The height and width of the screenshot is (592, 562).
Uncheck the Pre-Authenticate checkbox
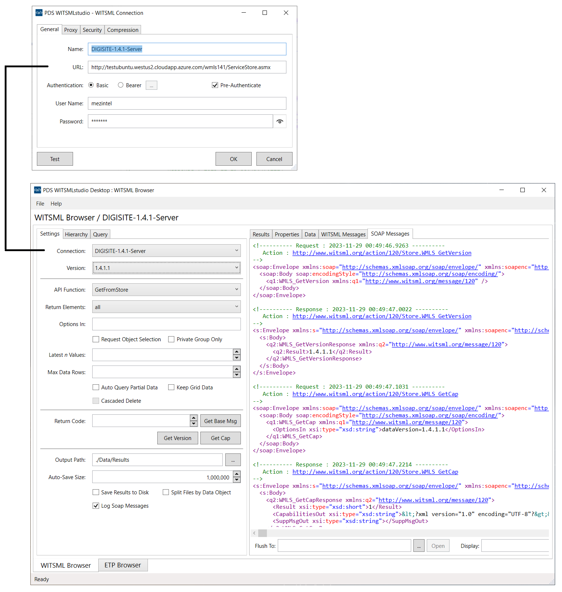215,85
